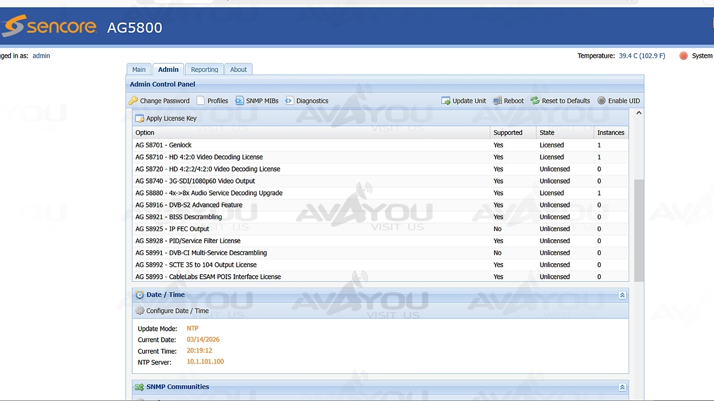This screenshot has width=714, height=401.
Task: Click the Change Password key icon
Action: tap(133, 101)
